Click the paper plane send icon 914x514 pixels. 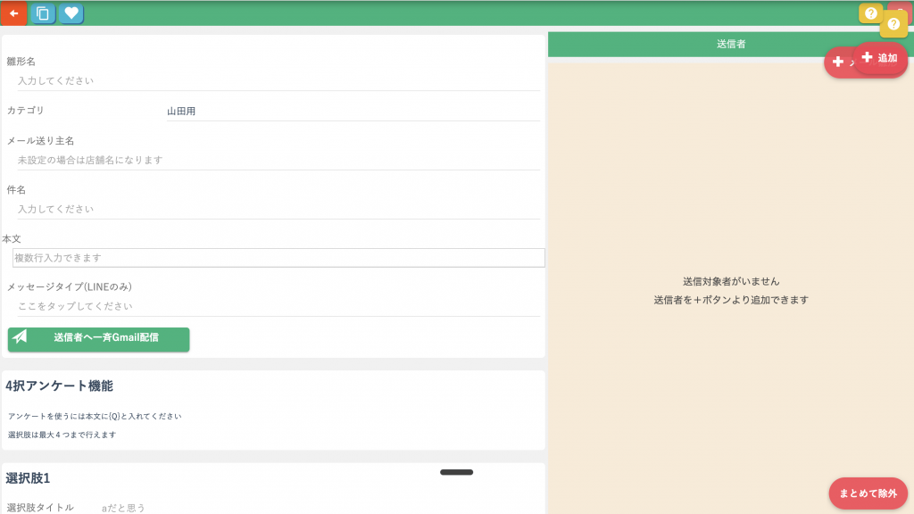(20, 336)
